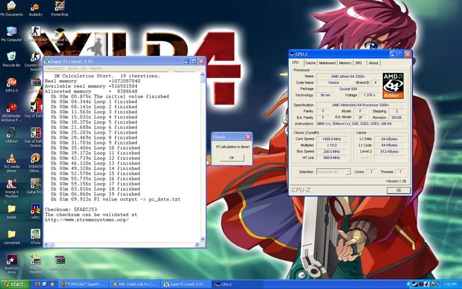
Task: Open the converted folder
Action: point(12,238)
